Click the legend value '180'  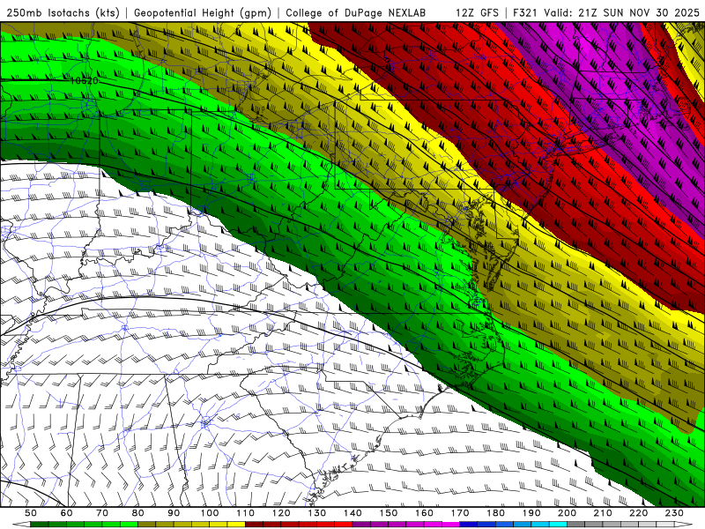pos(496,513)
